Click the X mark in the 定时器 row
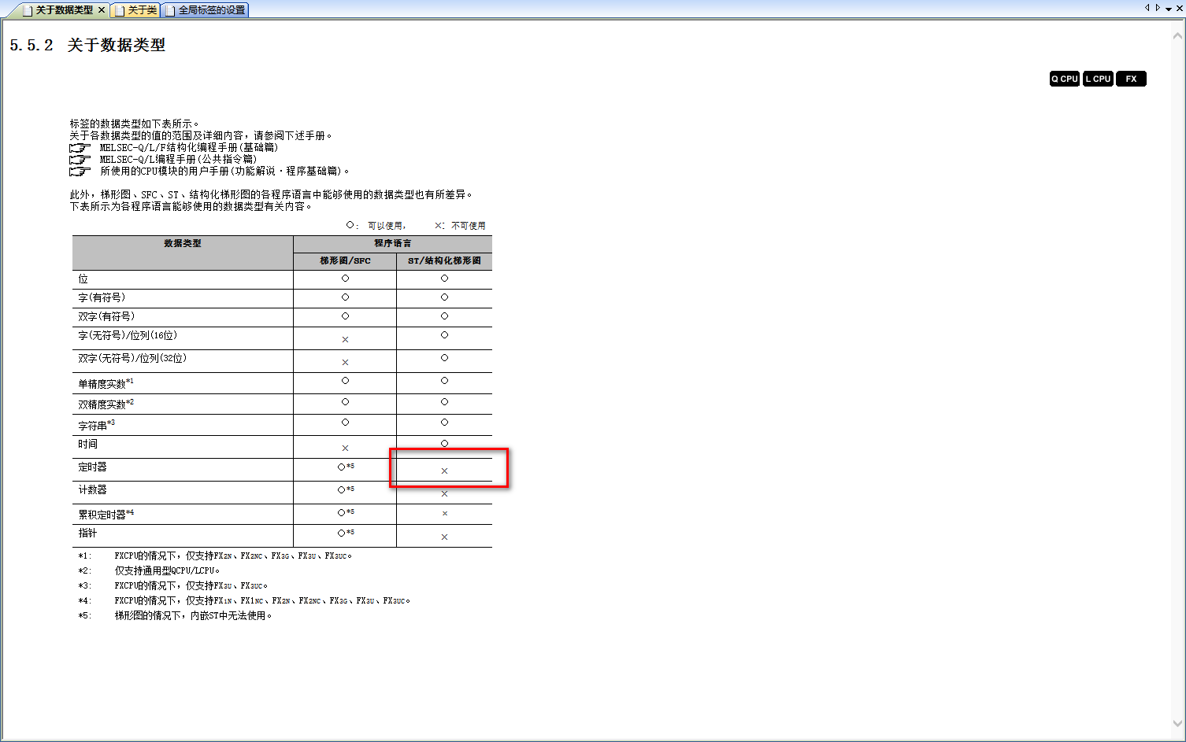This screenshot has width=1186, height=742. (444, 471)
